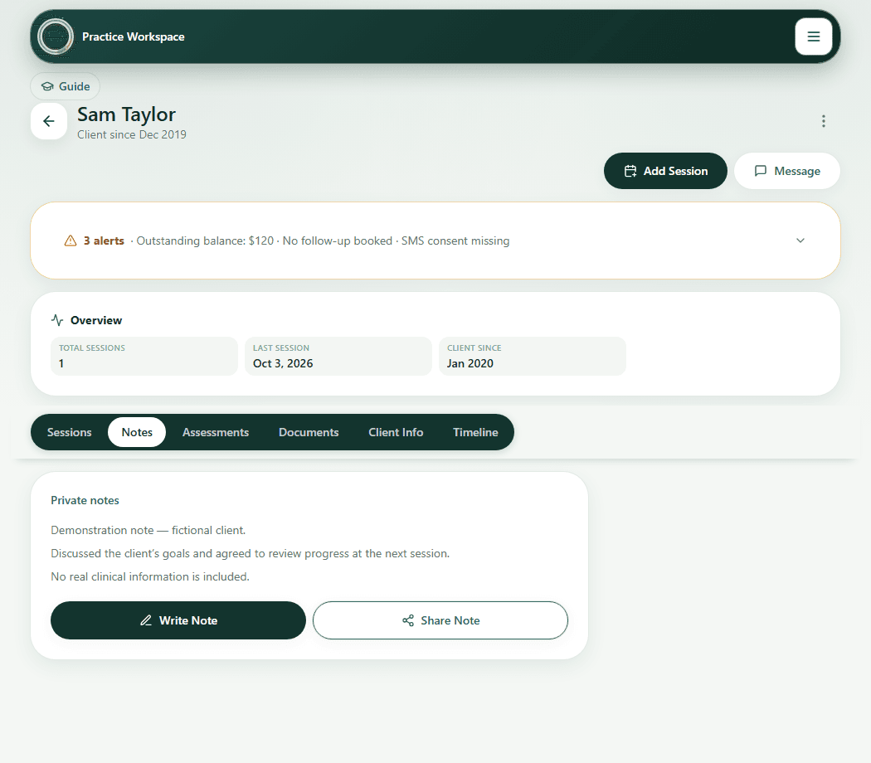Click the 'Overview' section title
Image resolution: width=871 pixels, height=763 pixels.
[96, 320]
